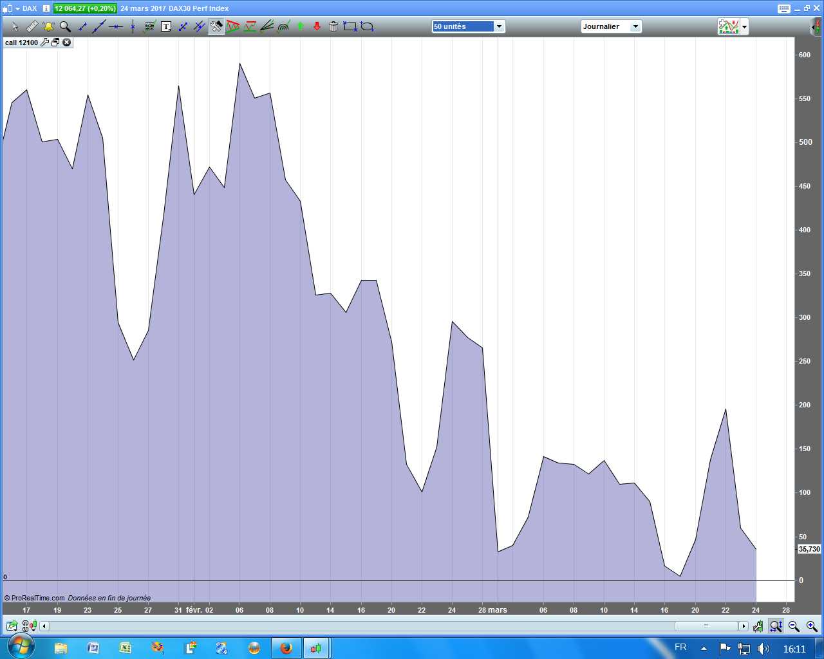Click the horizontal scrollbar left arrow
The image size is (824, 659).
(44, 626)
